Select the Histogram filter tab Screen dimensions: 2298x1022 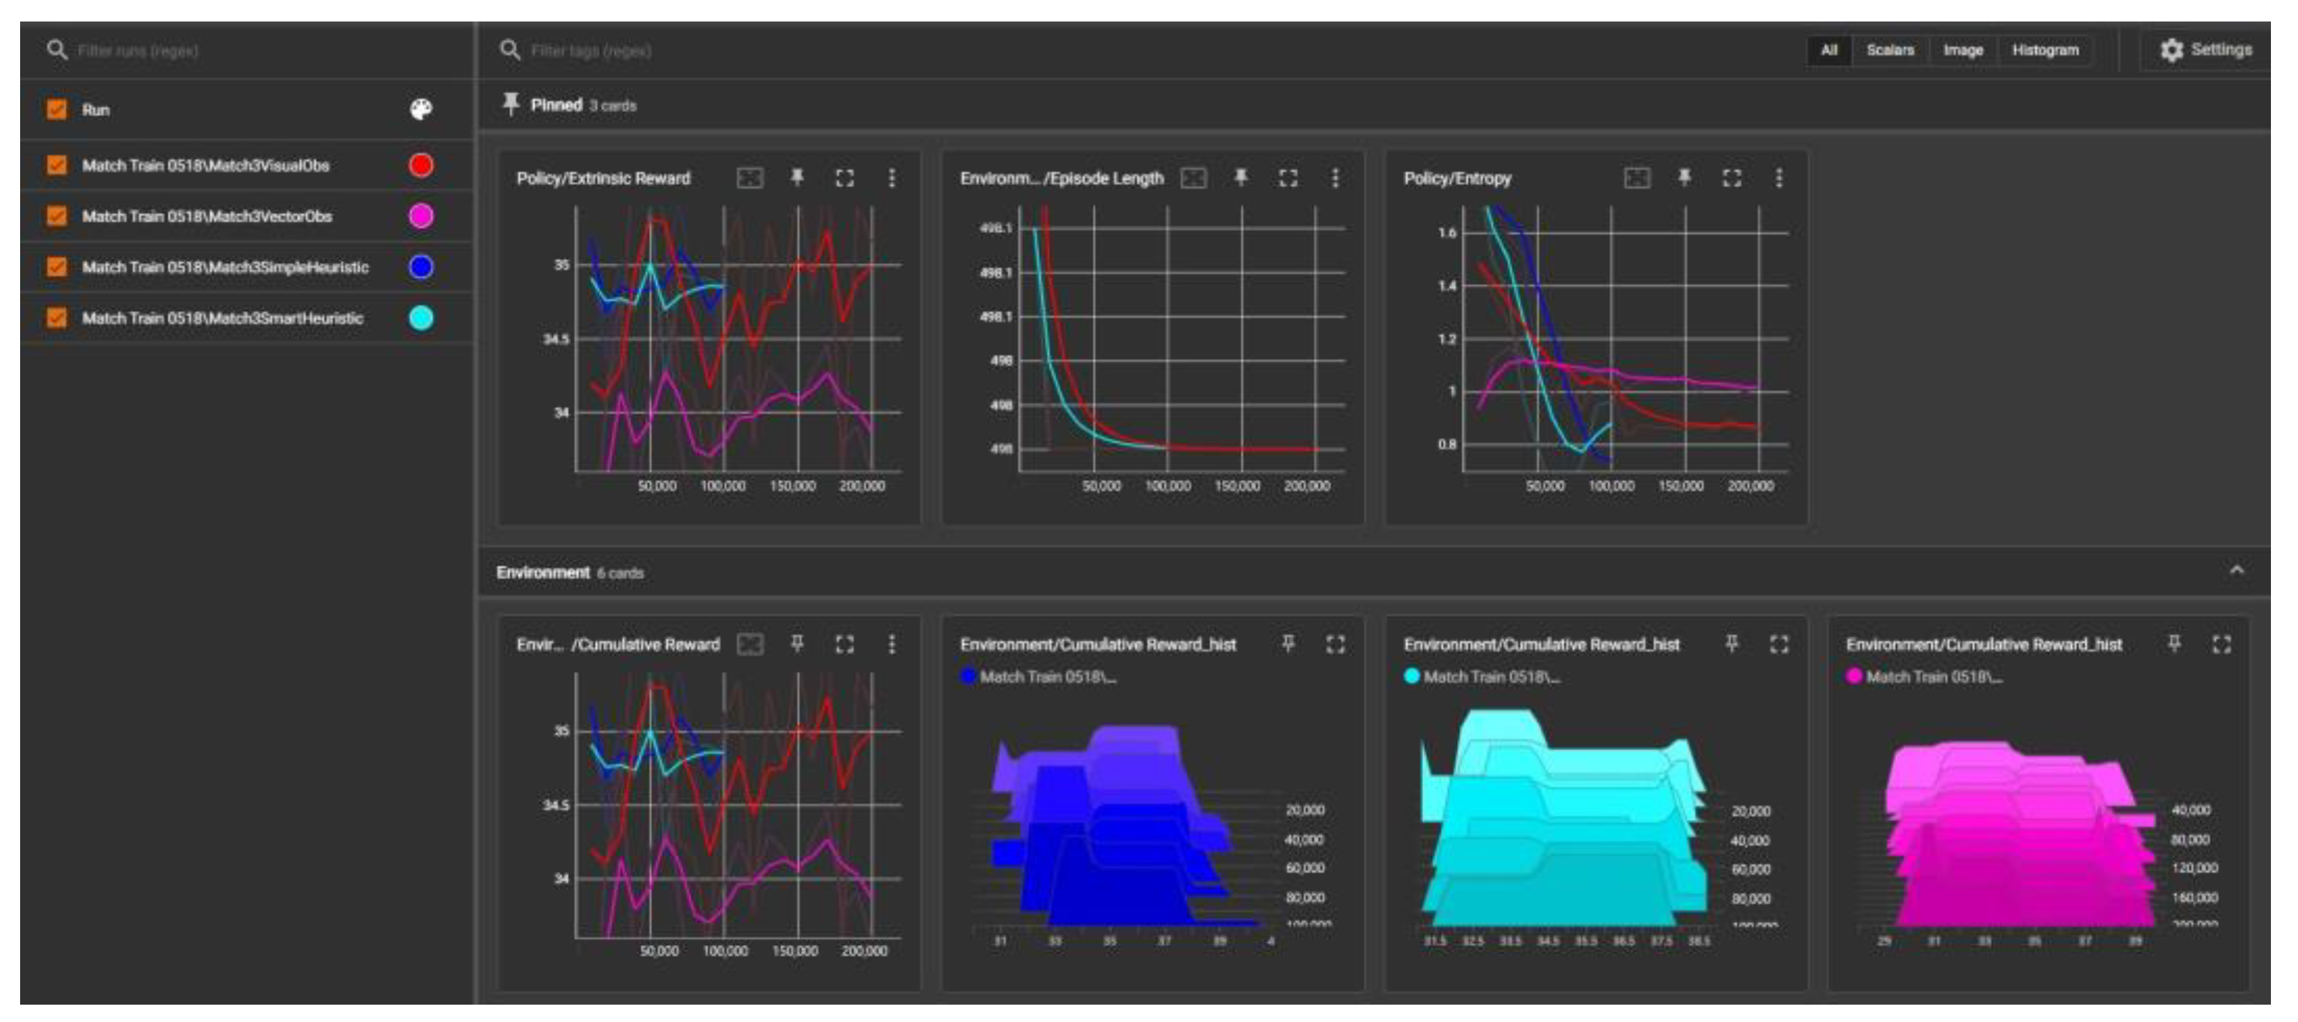point(2045,50)
